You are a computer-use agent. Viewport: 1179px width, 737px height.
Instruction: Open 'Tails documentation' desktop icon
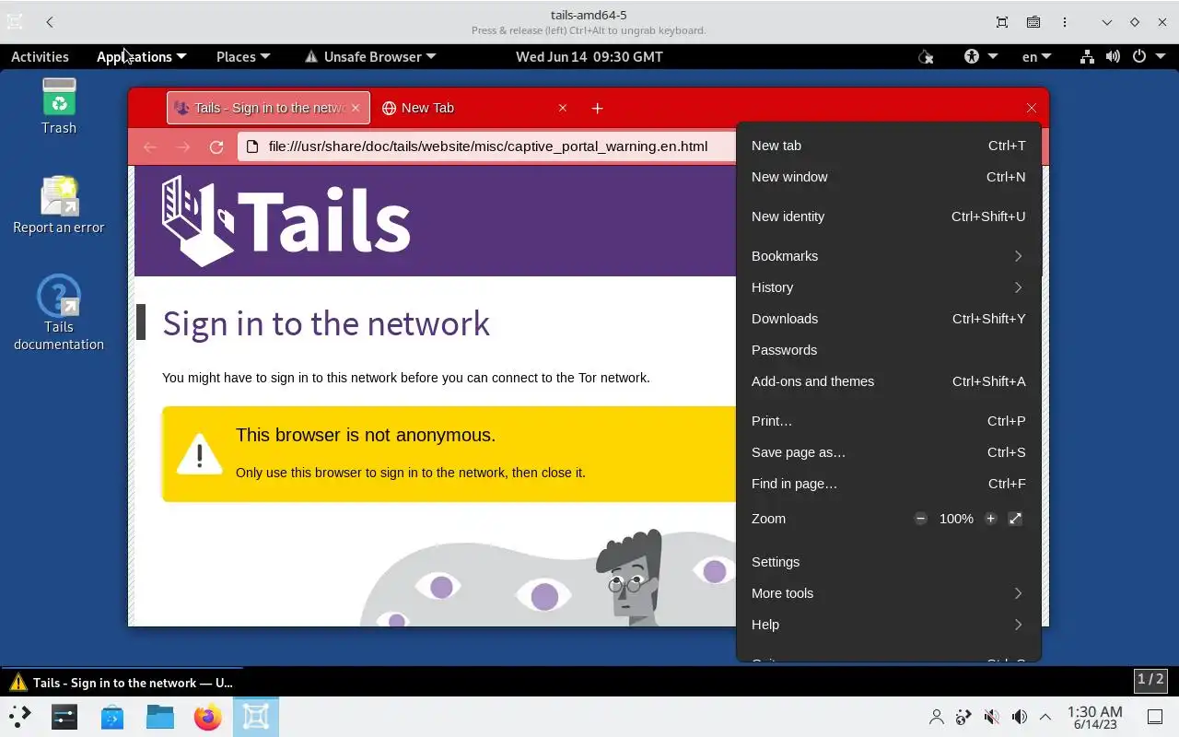point(59,313)
